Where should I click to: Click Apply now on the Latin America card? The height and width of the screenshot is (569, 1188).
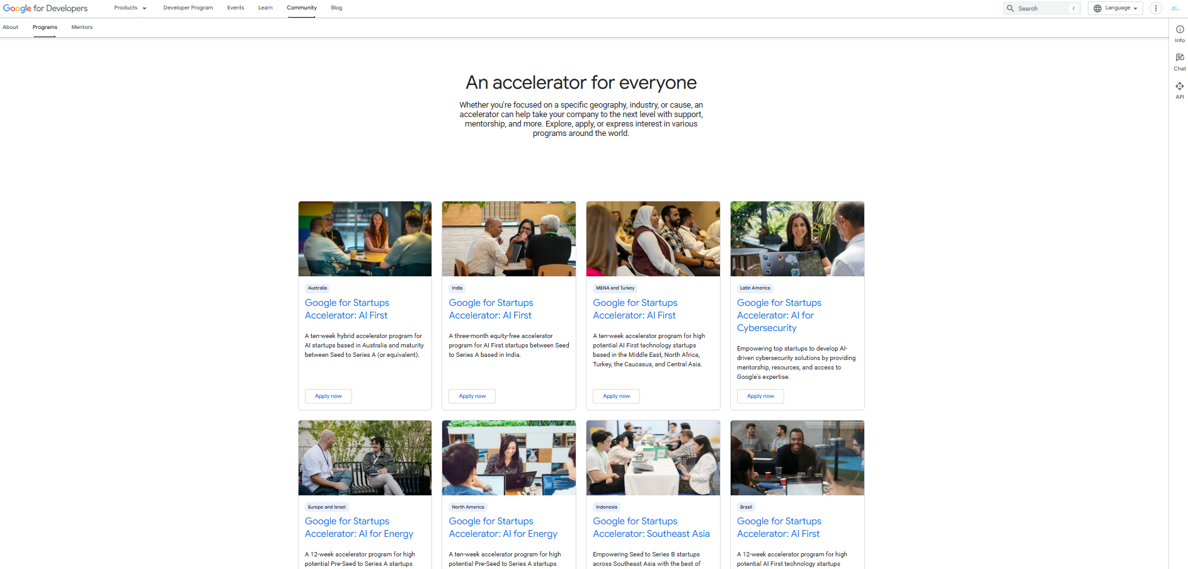tap(760, 396)
